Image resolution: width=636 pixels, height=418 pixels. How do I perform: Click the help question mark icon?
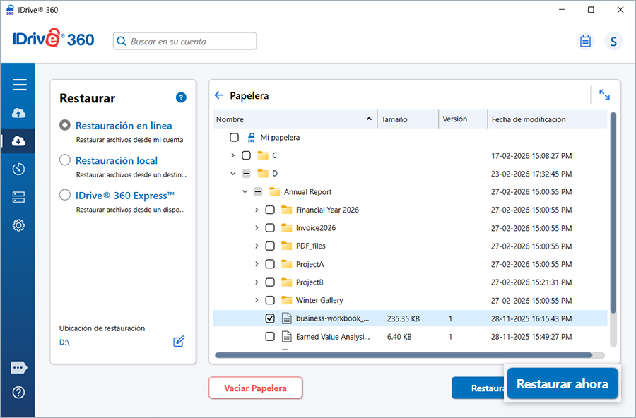click(181, 97)
